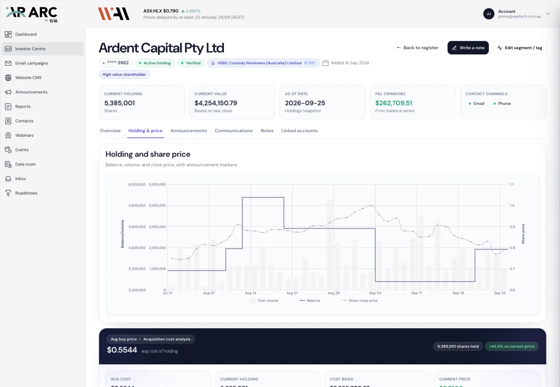Switch to the Notes tab
The height and width of the screenshot is (387, 560).
(267, 131)
